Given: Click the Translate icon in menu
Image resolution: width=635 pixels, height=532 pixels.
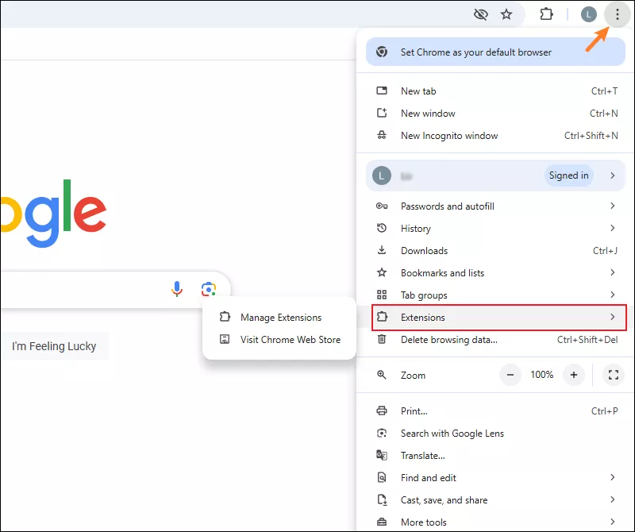Looking at the screenshot, I should pos(382,455).
